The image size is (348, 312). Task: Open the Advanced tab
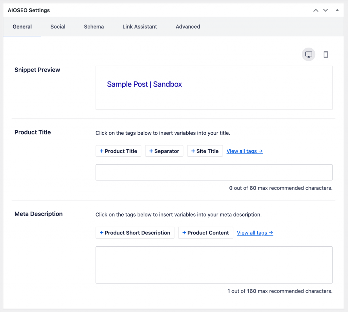pos(188,27)
